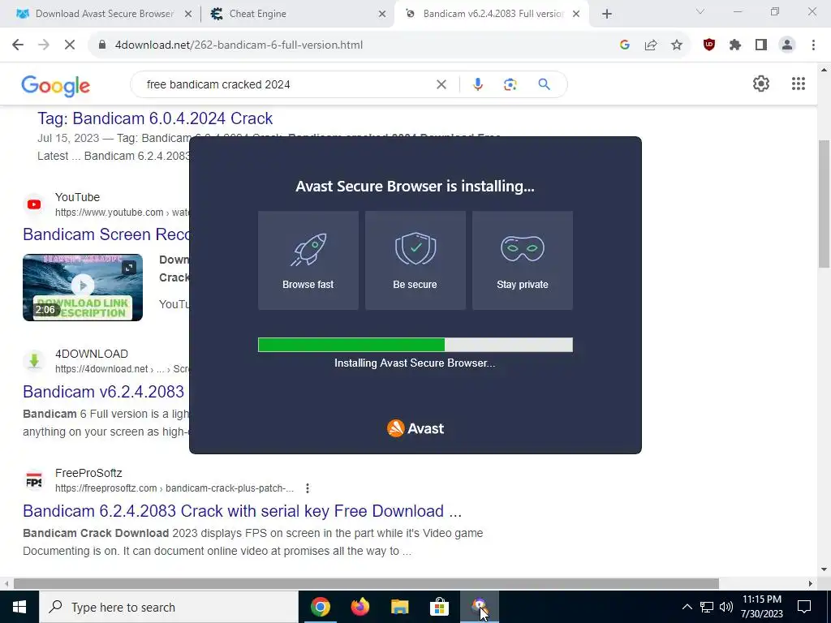Screen dimensions: 831x623
Task: Click the Be secure shield tile
Action: click(415, 260)
